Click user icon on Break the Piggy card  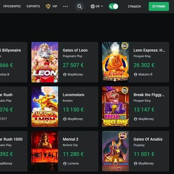pyautogui.click(x=135, y=119)
